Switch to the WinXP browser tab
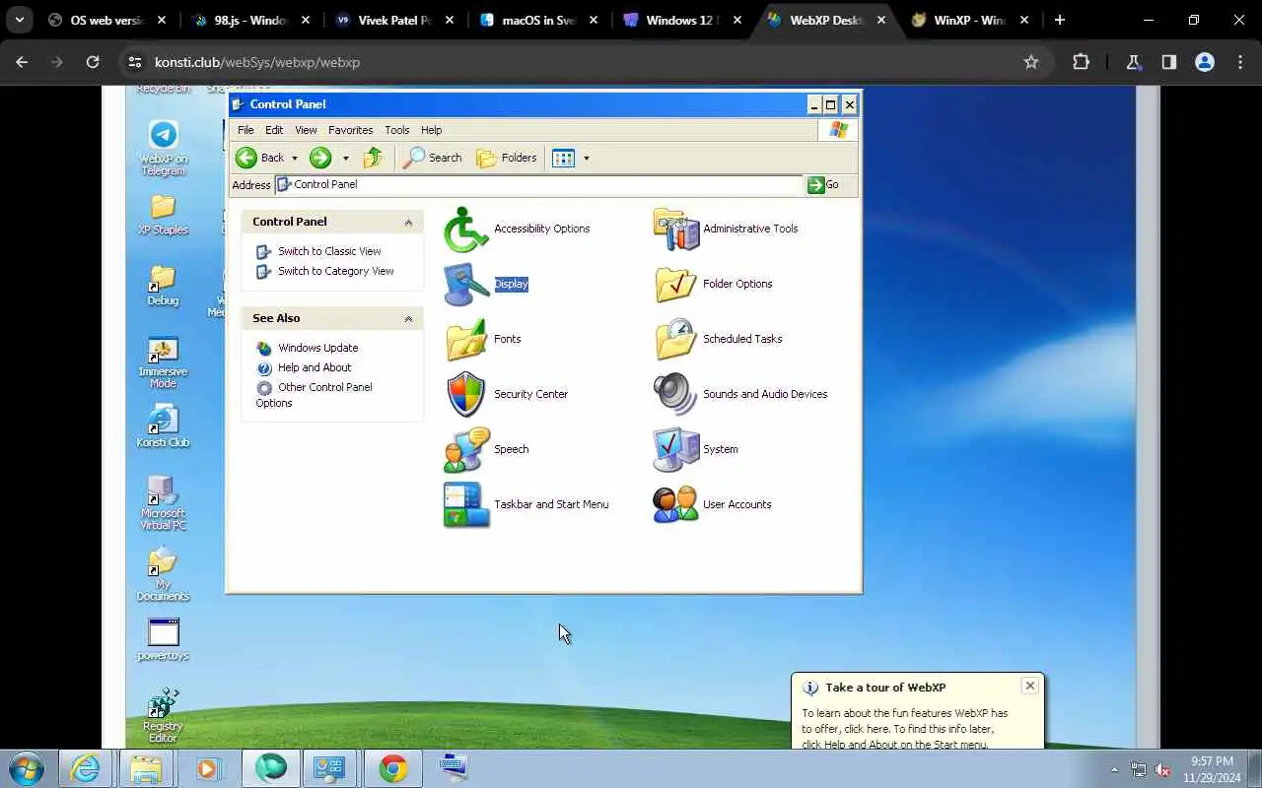The height and width of the screenshot is (788, 1262). pos(970,20)
